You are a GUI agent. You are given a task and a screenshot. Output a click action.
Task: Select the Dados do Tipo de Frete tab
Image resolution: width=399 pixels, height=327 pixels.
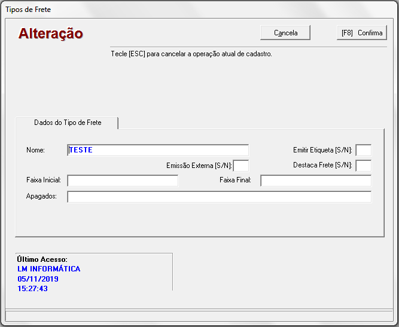coord(68,123)
